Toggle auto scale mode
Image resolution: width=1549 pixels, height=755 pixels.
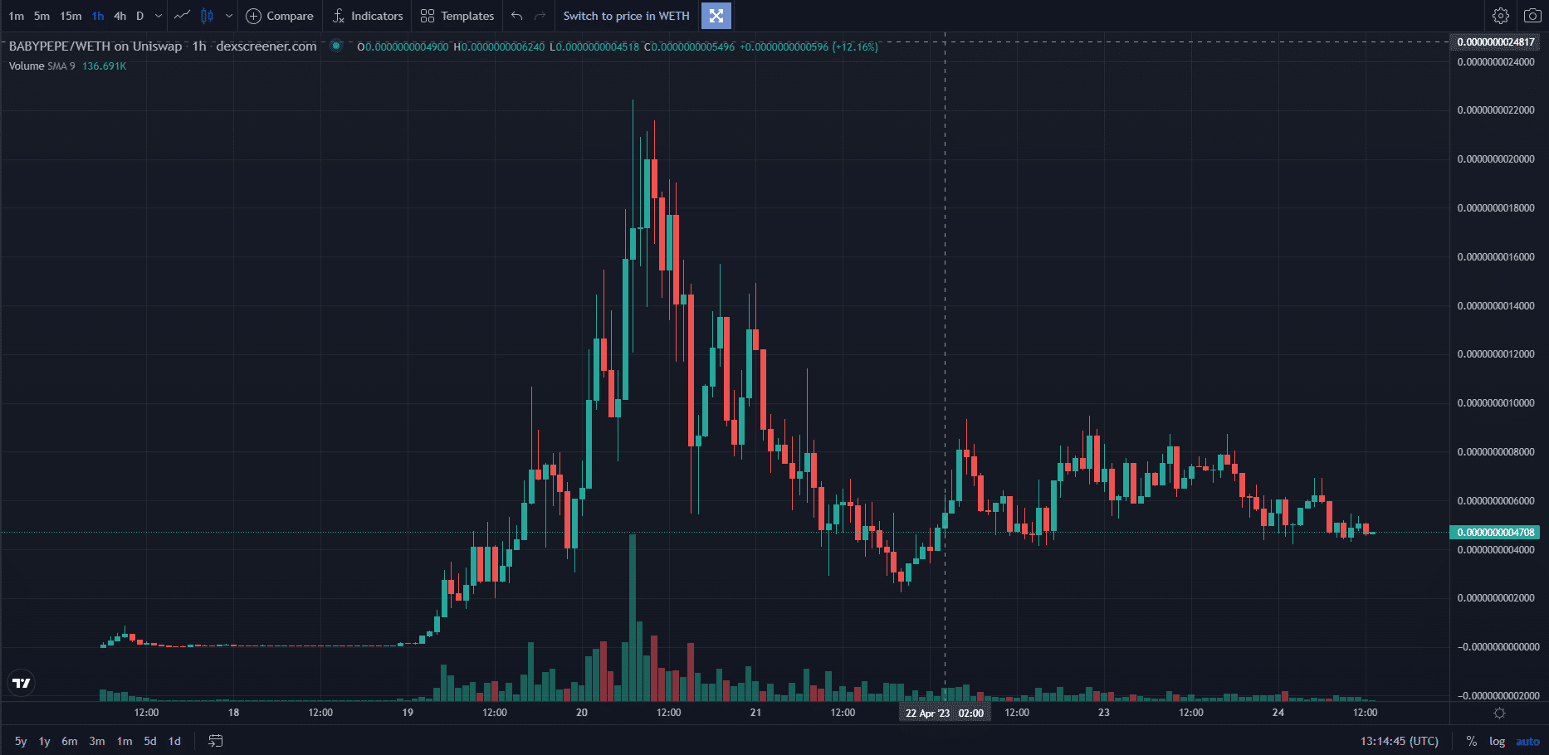coord(1527,741)
